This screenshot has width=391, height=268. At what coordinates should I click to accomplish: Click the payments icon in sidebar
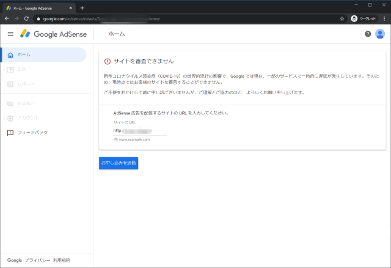tap(10, 103)
